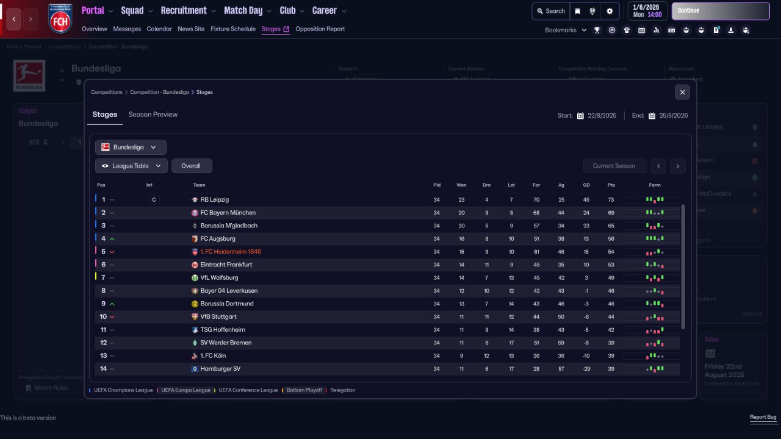Select Borussia M'gladbach team name
The image size is (781, 439).
229,226
